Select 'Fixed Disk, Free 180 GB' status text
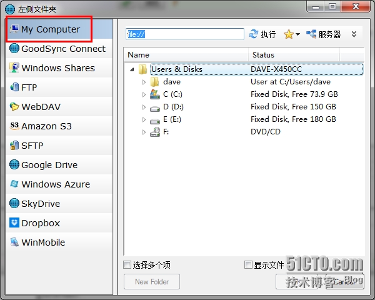Screen dimensions: 375x300 pyautogui.click(x=293, y=119)
